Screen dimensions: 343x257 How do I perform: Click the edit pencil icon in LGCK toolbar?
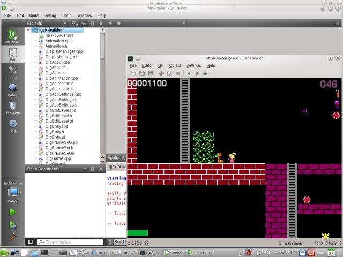[x=169, y=73]
